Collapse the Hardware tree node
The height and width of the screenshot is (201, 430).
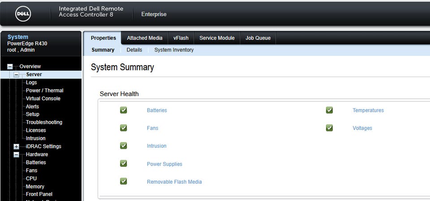pyautogui.click(x=17, y=155)
